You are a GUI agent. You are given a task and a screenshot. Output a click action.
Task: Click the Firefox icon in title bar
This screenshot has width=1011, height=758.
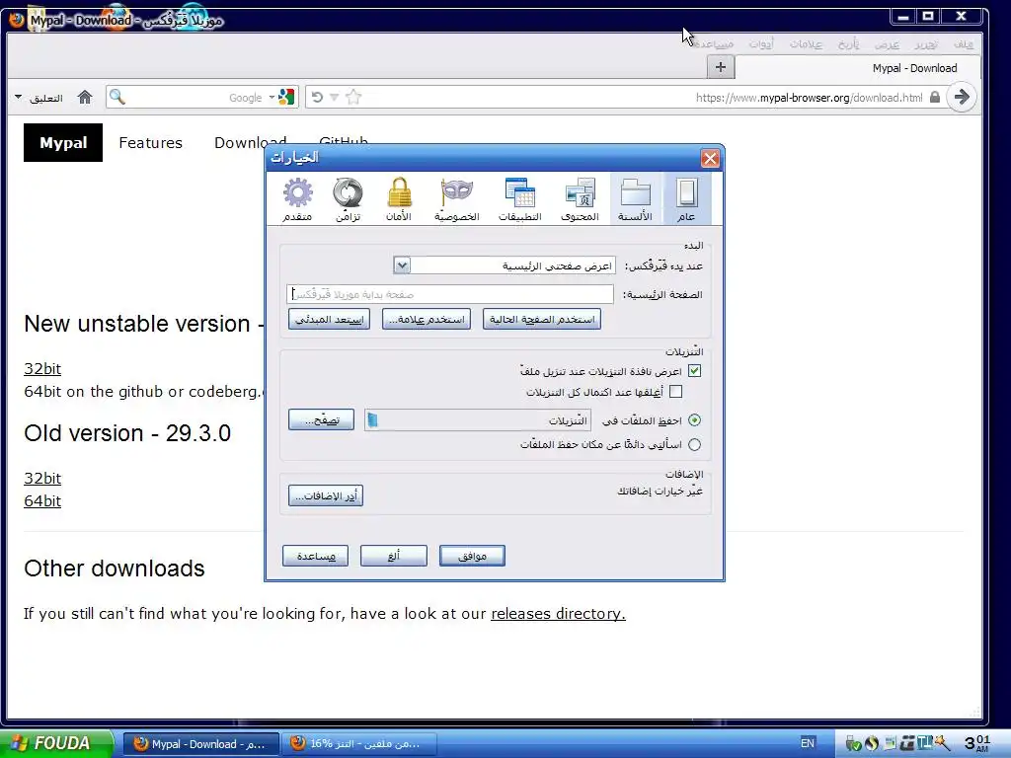17,20
